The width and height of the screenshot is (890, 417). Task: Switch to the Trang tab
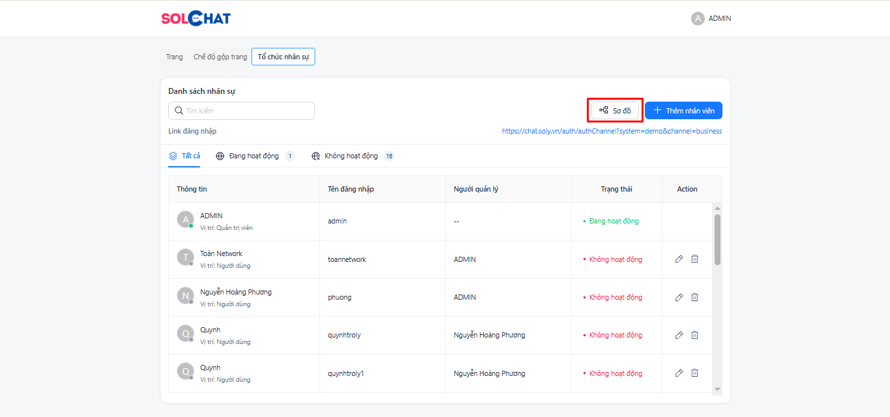174,57
